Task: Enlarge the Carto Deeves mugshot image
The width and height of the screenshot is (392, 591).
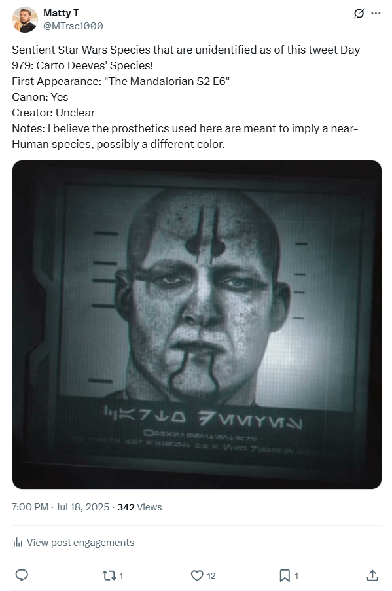Action: 197,325
